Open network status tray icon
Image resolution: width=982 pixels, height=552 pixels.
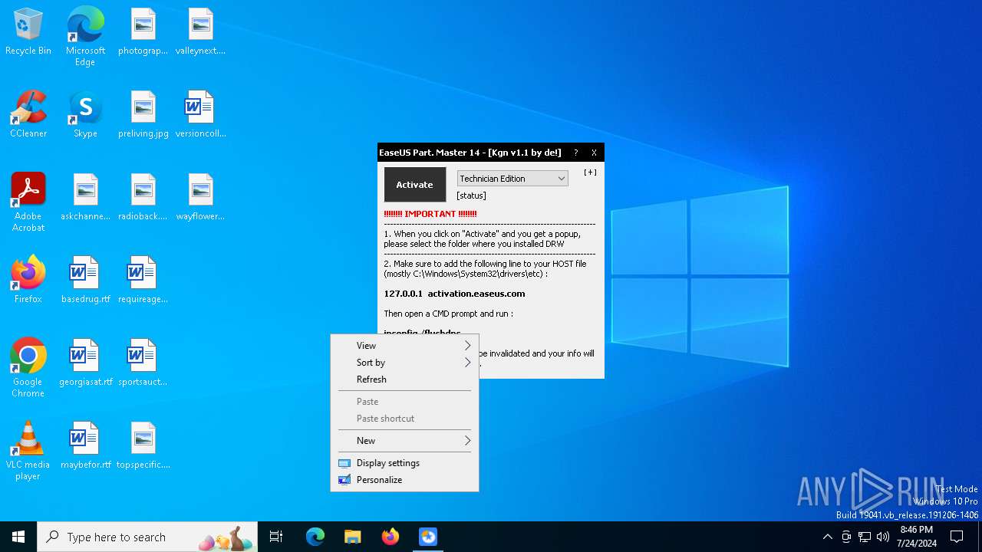865,537
